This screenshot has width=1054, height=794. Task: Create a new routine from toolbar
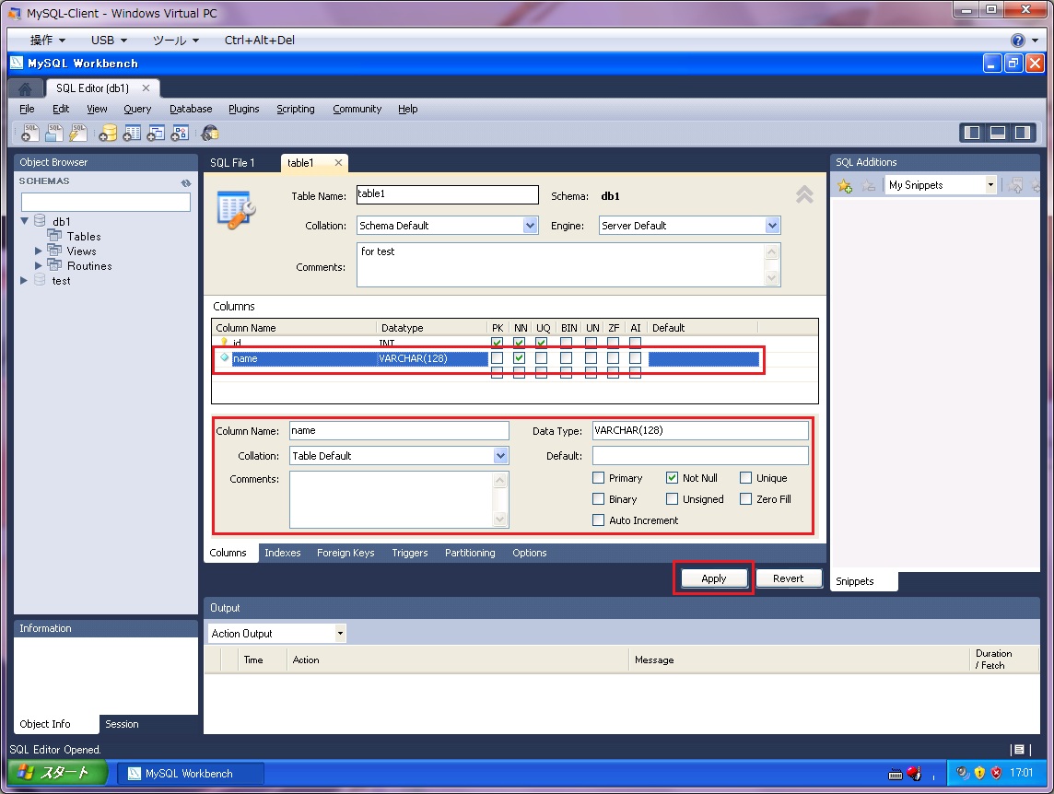(x=180, y=134)
